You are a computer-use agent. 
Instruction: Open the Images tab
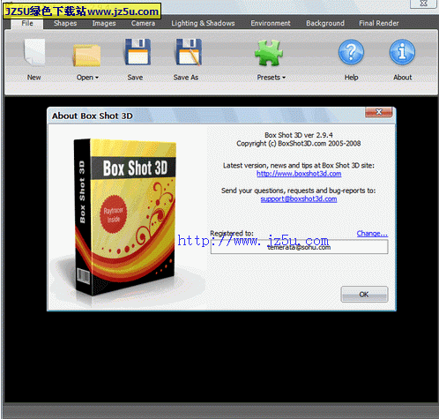[104, 23]
